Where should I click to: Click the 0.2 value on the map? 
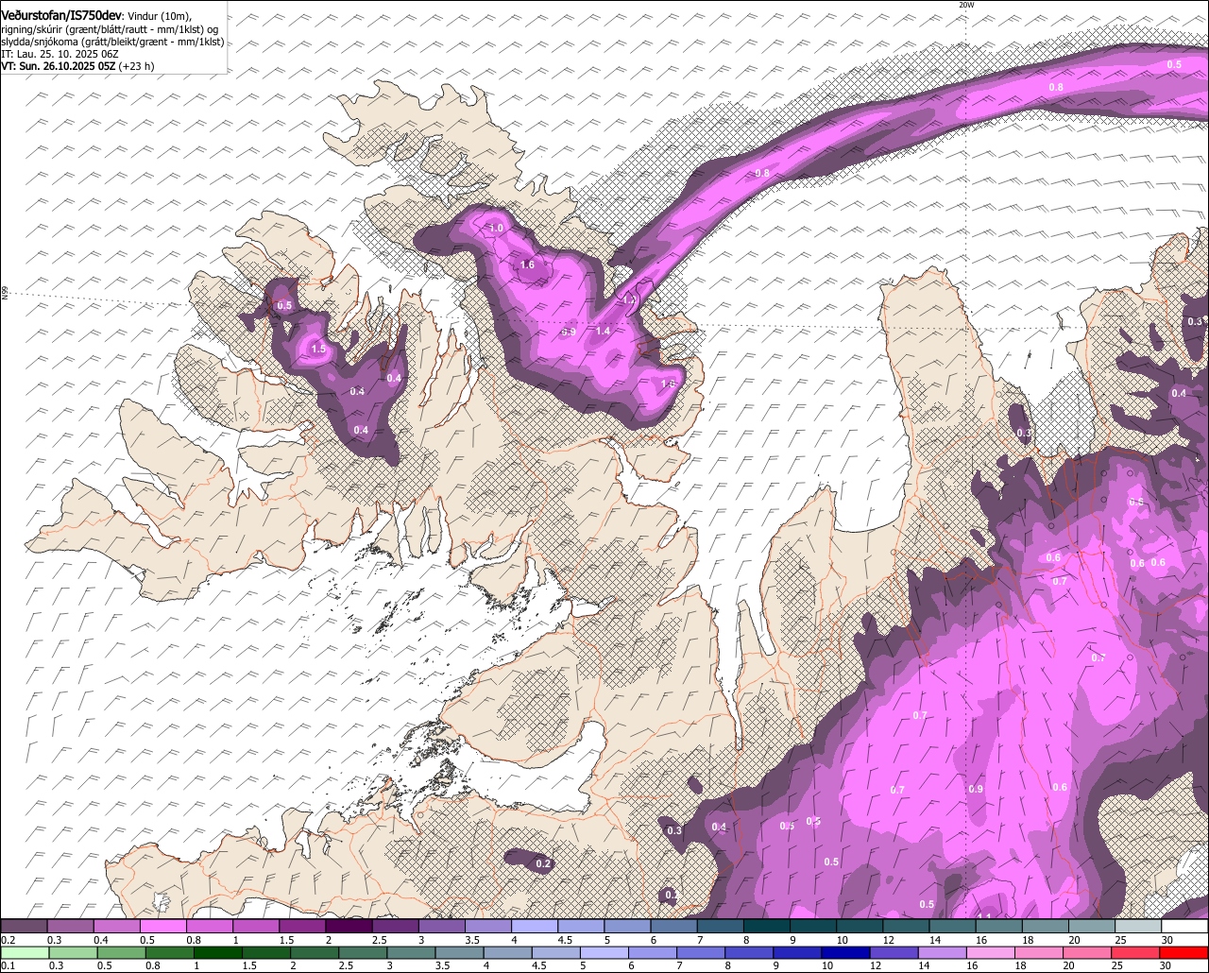click(x=543, y=863)
